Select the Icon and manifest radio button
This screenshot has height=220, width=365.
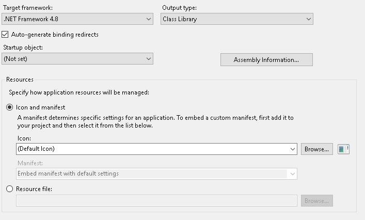[x=9, y=107]
